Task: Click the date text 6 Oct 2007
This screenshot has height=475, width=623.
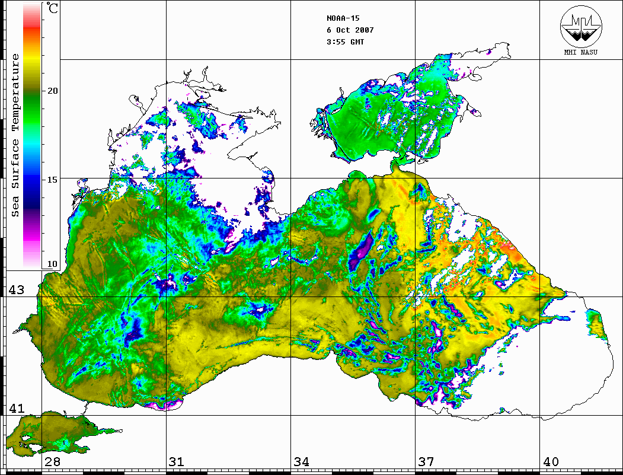Action: click(x=350, y=30)
